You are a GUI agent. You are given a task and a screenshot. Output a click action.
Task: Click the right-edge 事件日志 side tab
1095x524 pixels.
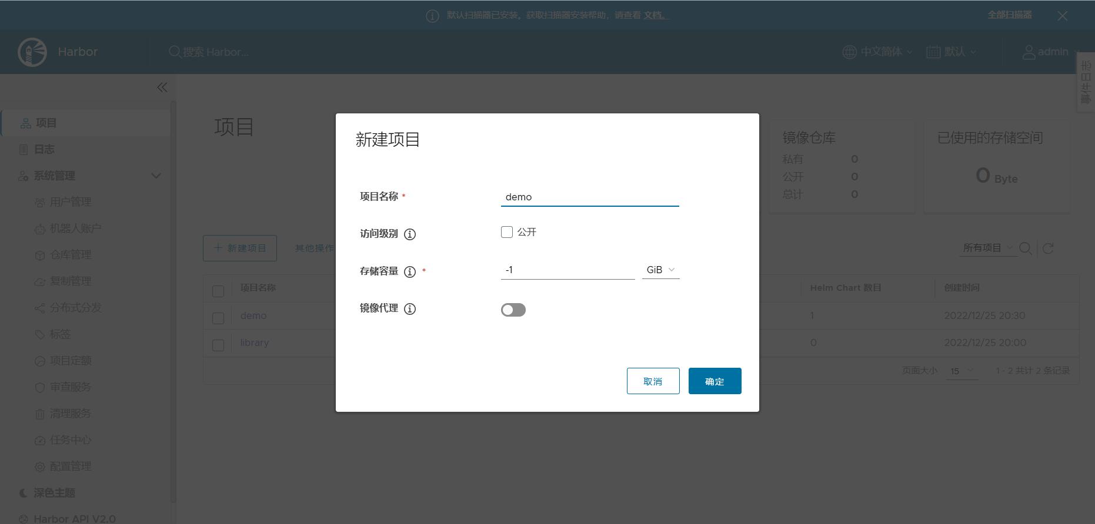point(1086,82)
